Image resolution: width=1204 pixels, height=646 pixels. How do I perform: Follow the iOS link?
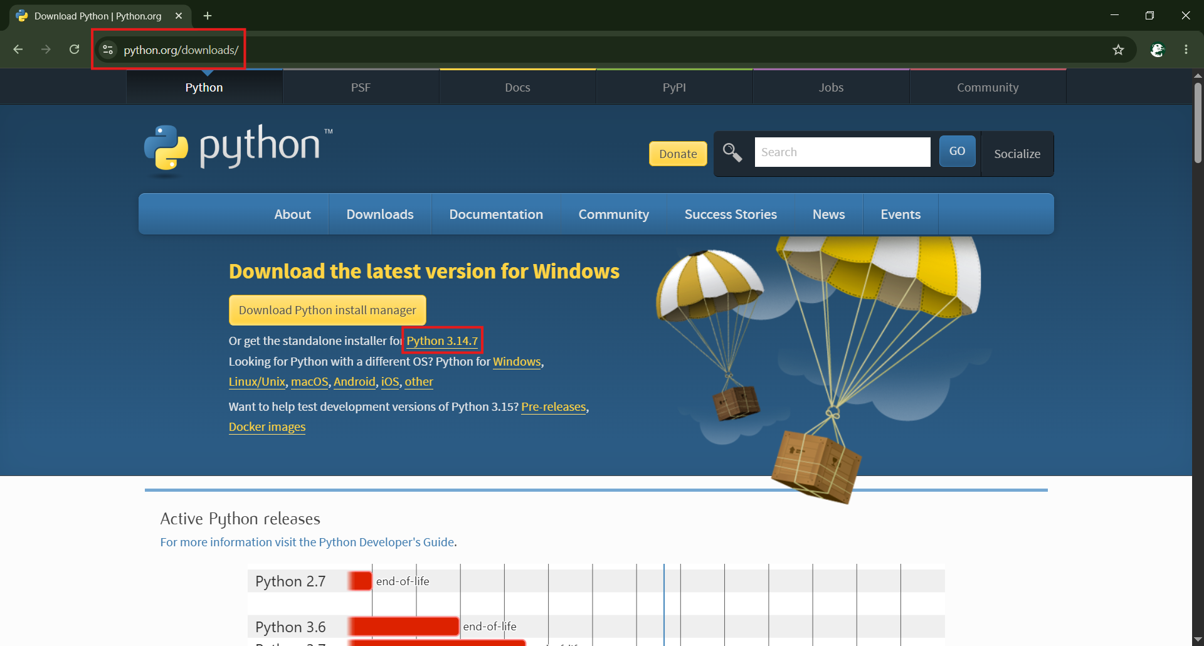click(390, 381)
